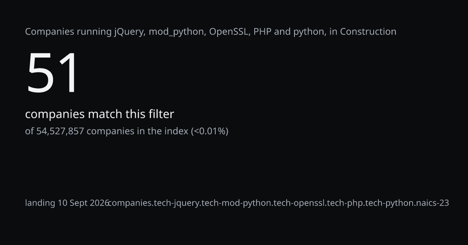Click the (<0.01%) percentage text
This screenshot has width=468, height=245.
click(209, 131)
